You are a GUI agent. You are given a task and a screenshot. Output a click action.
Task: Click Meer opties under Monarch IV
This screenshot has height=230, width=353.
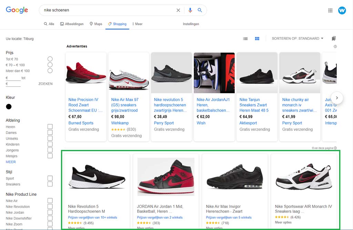click(283, 222)
